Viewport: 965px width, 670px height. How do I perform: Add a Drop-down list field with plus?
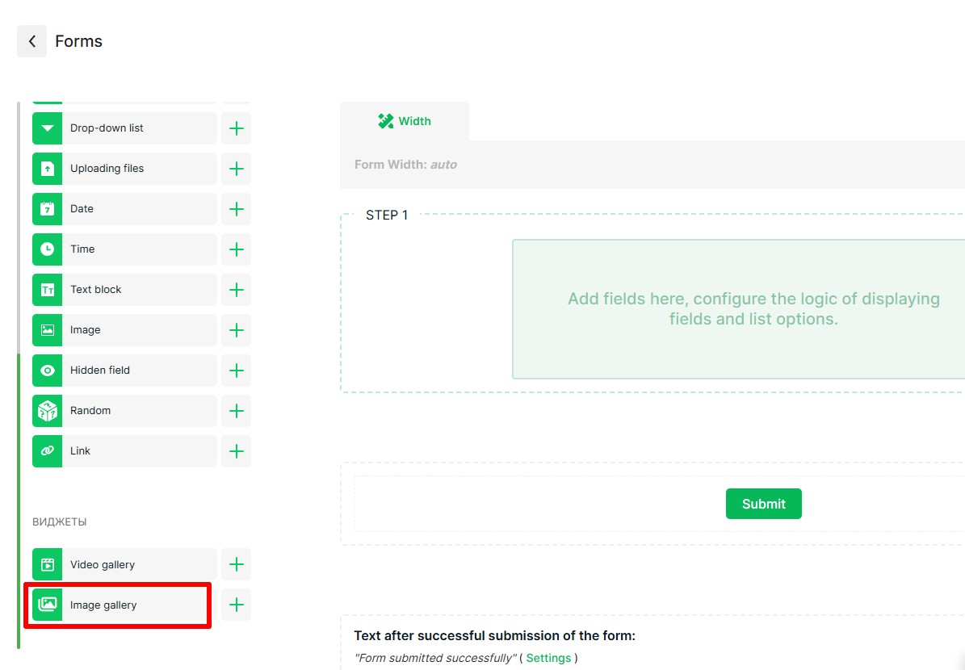click(236, 128)
